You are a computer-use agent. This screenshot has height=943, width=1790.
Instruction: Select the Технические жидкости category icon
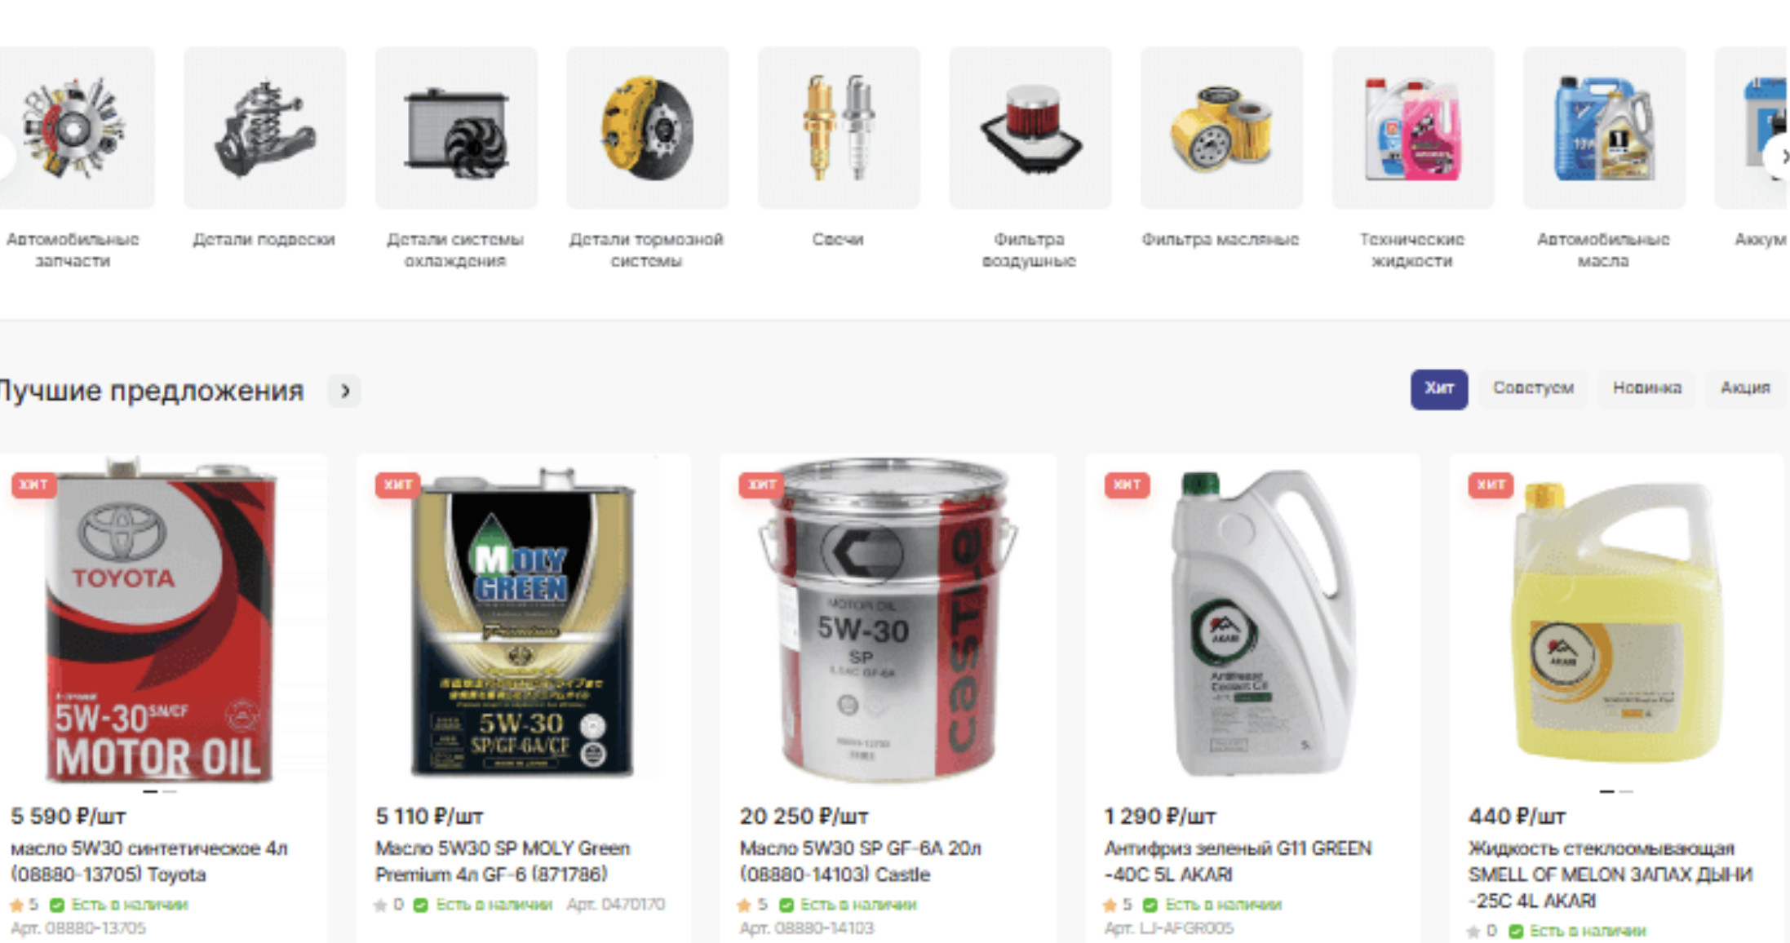(1413, 127)
